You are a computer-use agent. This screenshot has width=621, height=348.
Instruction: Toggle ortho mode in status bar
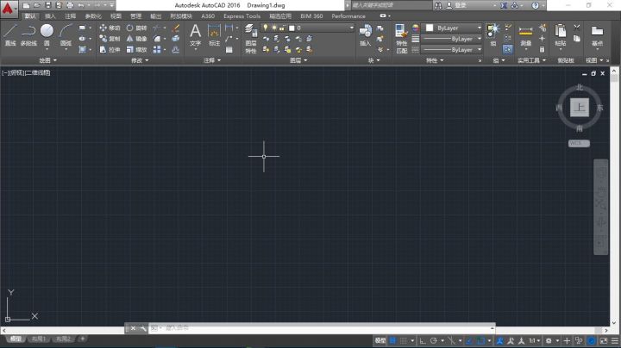pyautogui.click(x=421, y=340)
